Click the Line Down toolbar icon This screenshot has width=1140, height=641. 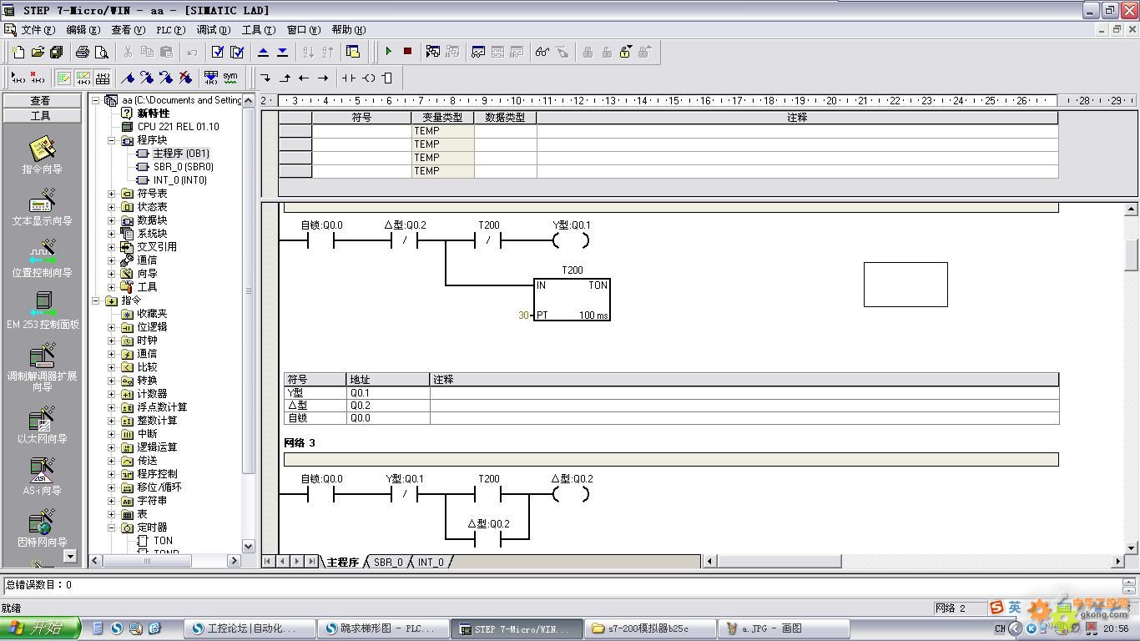coord(265,78)
